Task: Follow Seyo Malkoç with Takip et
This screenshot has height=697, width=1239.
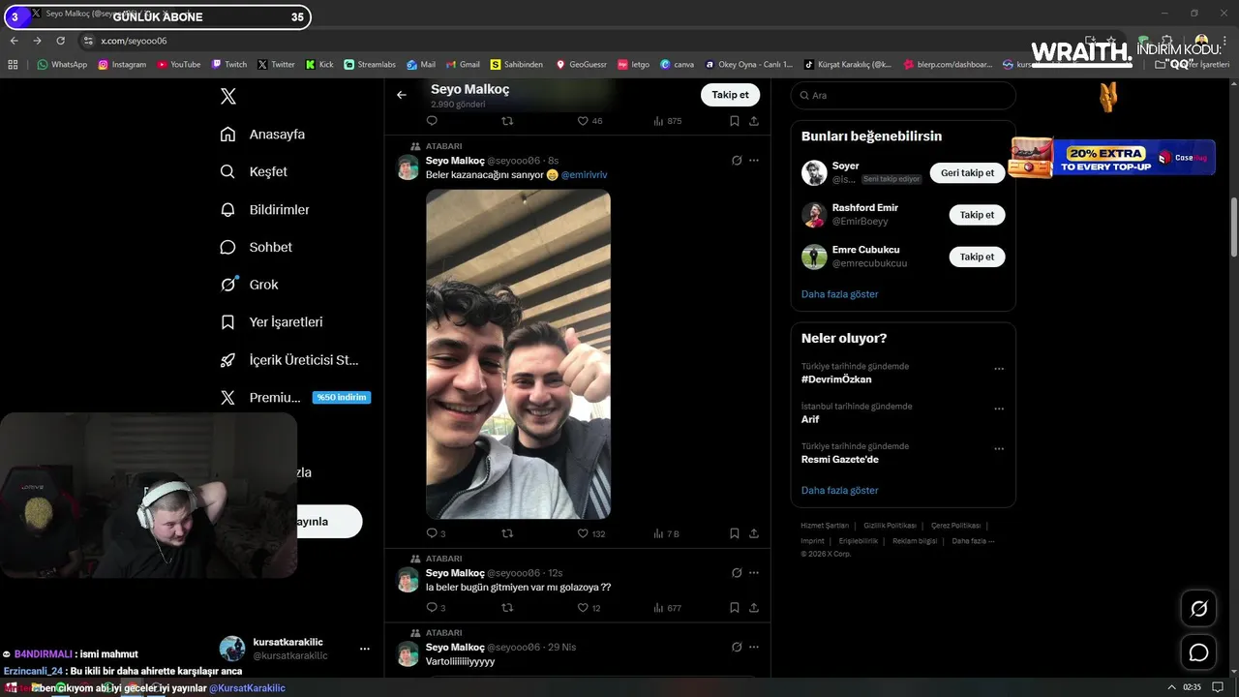Action: point(730,95)
